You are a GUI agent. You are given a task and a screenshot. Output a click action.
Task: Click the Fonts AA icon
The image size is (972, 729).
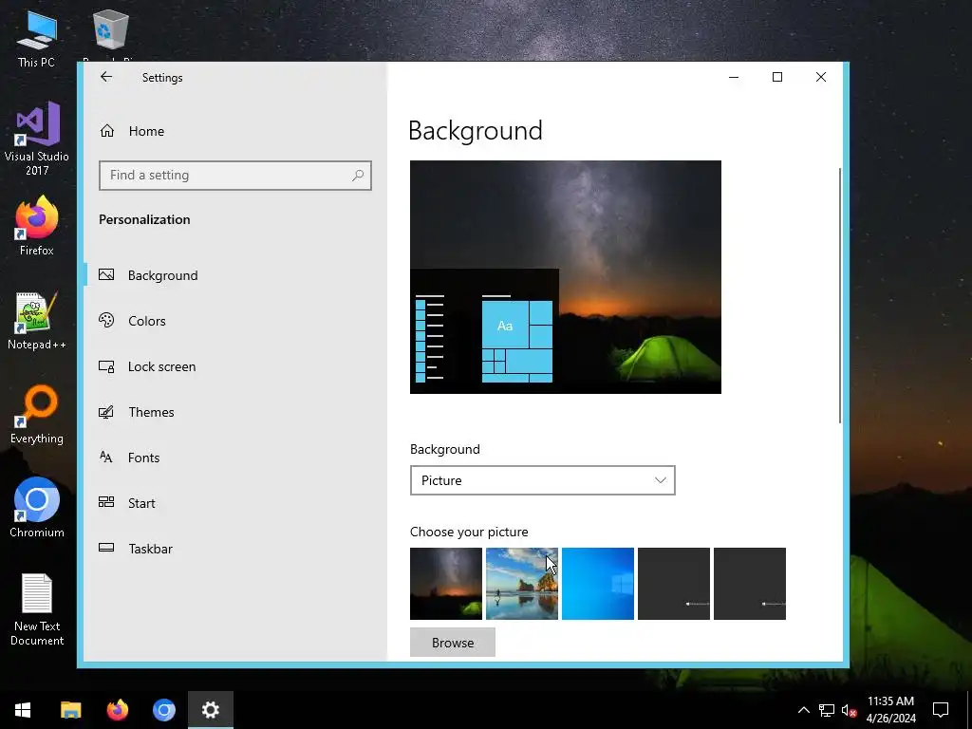pos(106,457)
